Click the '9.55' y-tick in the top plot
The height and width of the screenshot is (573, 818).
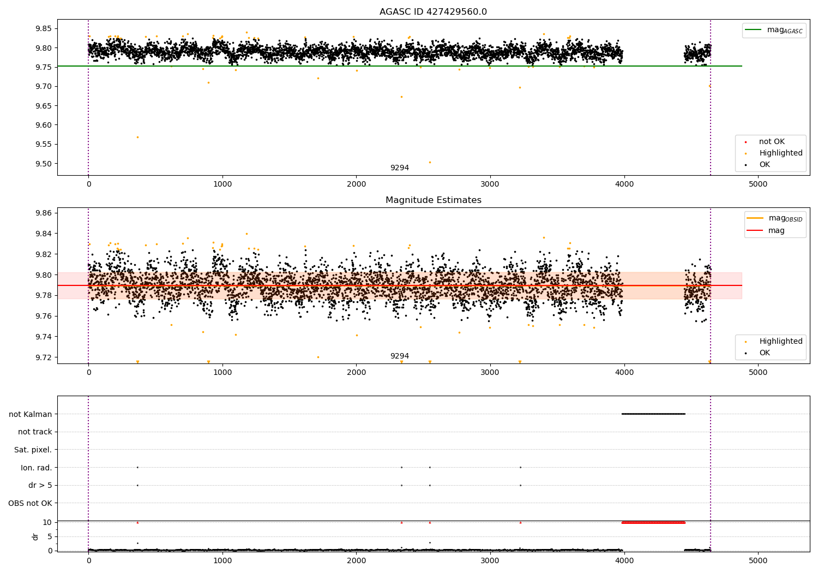[43, 145]
